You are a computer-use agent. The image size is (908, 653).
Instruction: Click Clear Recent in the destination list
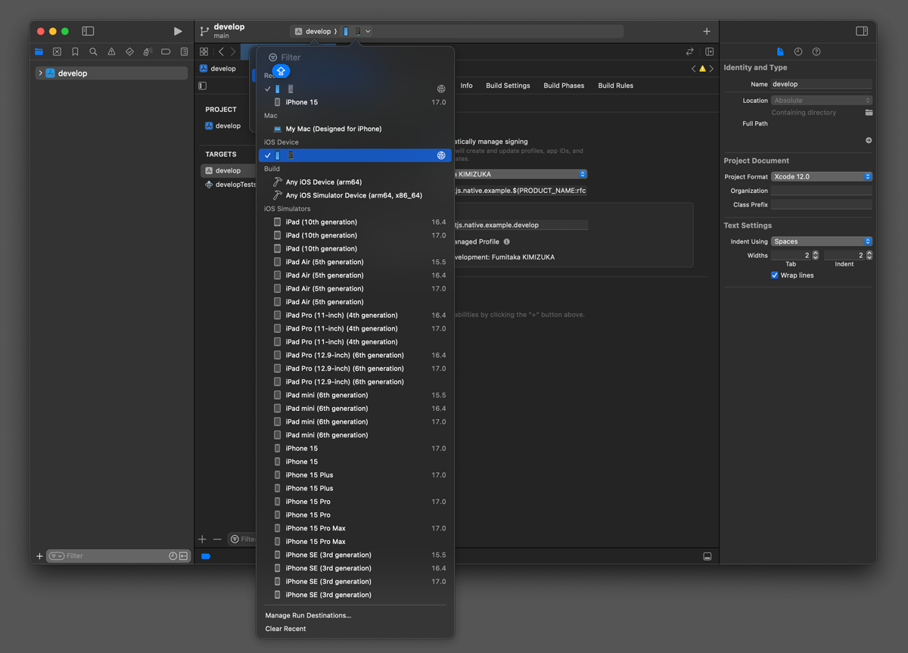pyautogui.click(x=285, y=629)
